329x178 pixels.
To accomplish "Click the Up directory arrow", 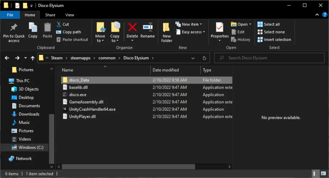I will click(x=33, y=58).
